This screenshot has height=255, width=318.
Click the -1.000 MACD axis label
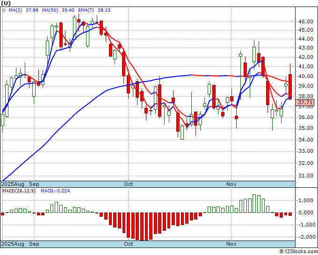(306, 225)
